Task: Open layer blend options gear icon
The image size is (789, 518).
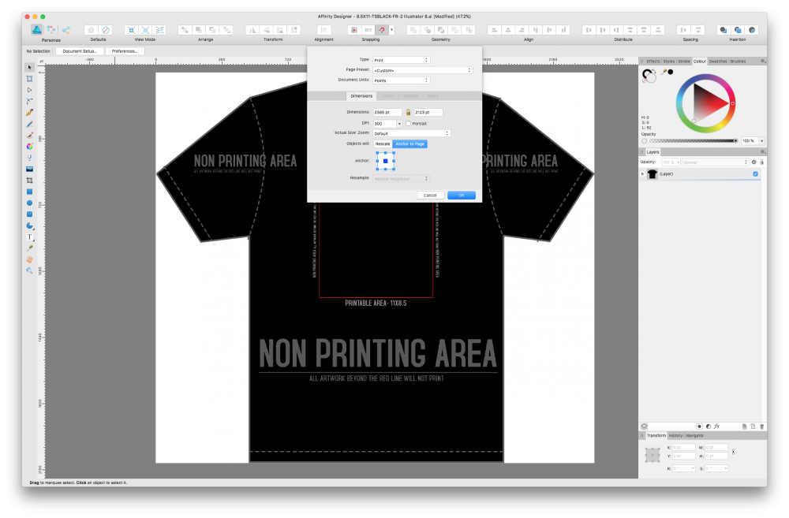Action: (753, 162)
